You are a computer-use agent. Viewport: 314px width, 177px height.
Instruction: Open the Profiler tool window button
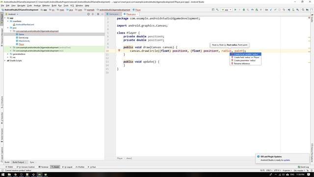(80, 167)
